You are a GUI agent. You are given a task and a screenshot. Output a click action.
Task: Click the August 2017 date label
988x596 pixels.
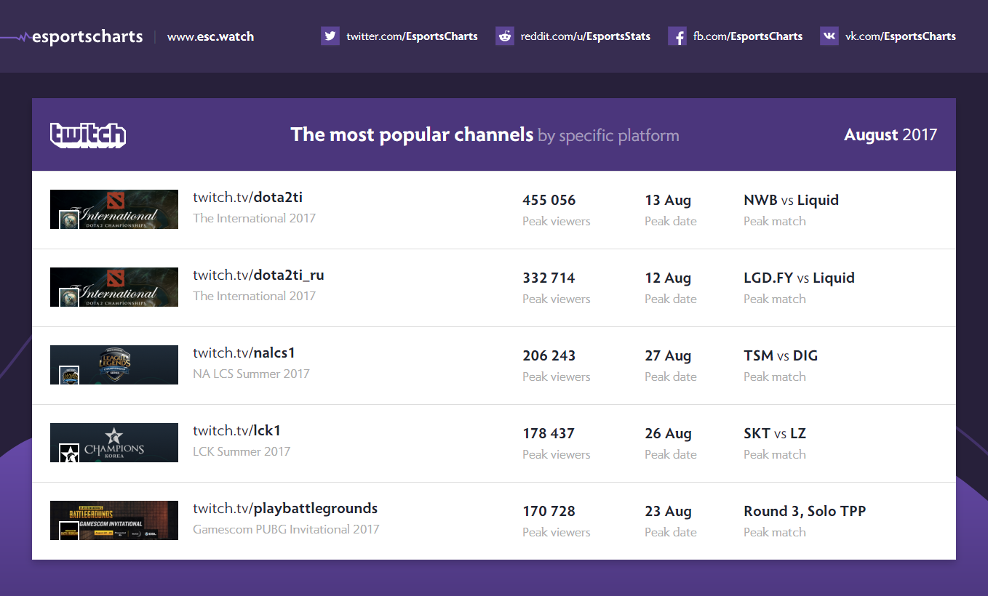(x=891, y=135)
